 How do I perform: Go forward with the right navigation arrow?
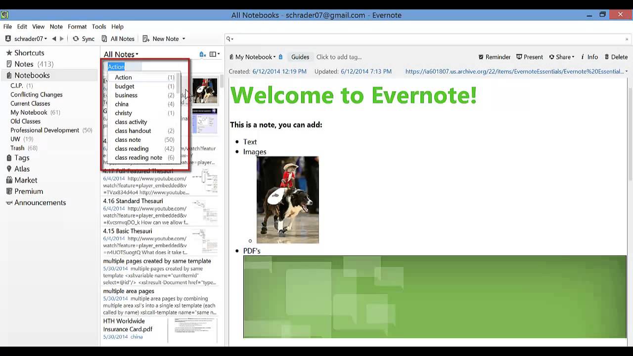point(62,39)
